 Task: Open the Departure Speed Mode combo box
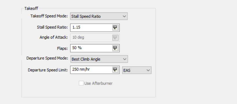[99, 59]
